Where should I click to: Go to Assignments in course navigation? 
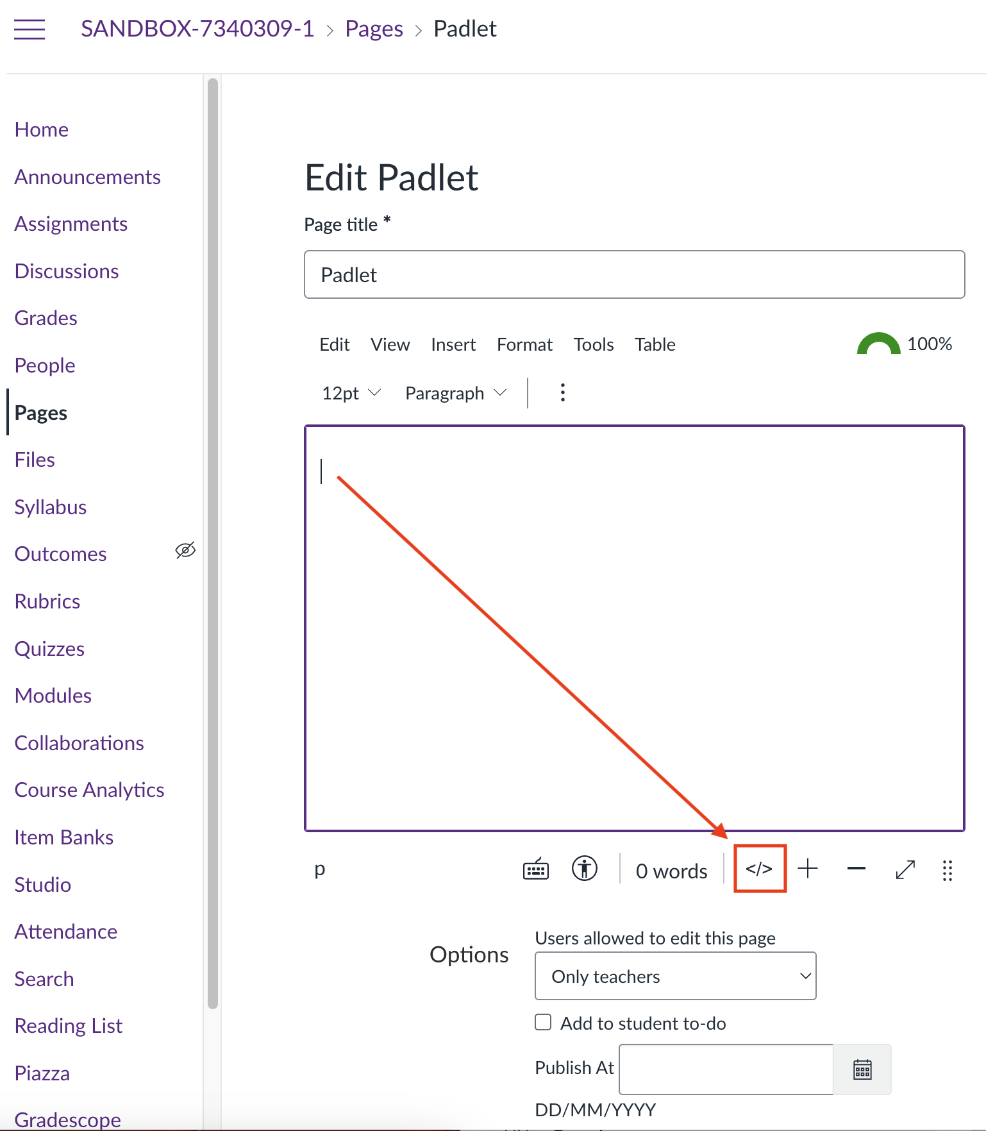pyautogui.click(x=71, y=224)
